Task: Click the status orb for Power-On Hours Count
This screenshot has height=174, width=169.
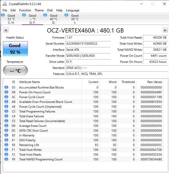Action: [6, 92]
